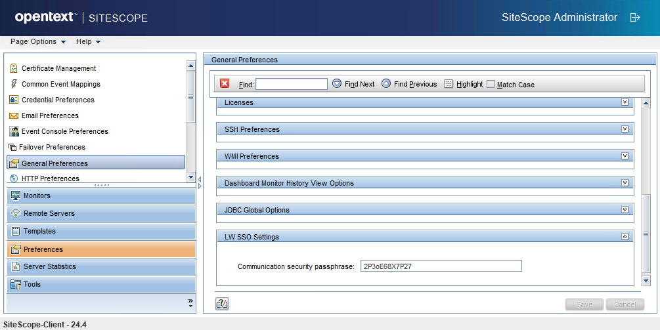The image size is (660, 330).
Task: Click the Tools panel icon
Action: (16, 284)
